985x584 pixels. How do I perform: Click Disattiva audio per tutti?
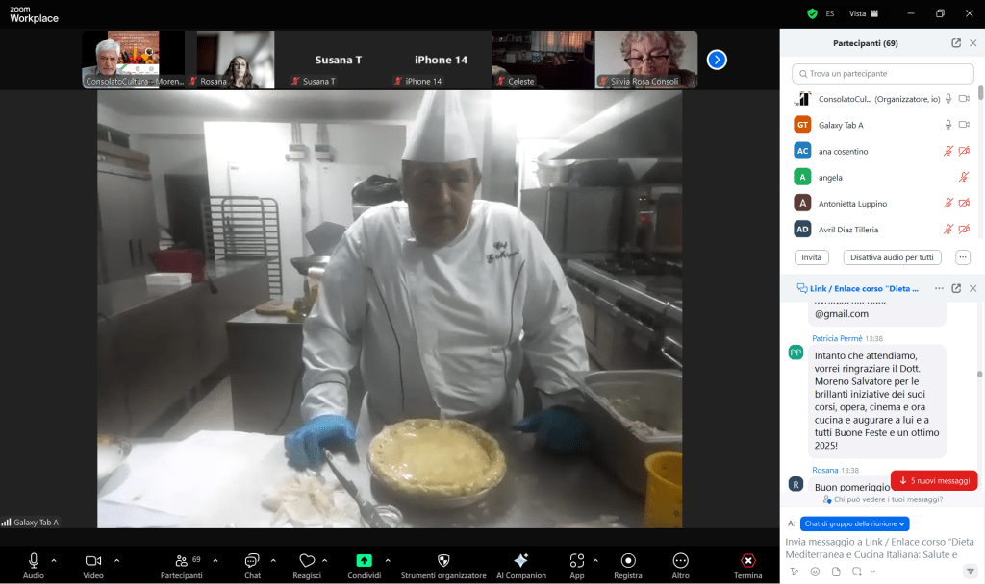[892, 257]
